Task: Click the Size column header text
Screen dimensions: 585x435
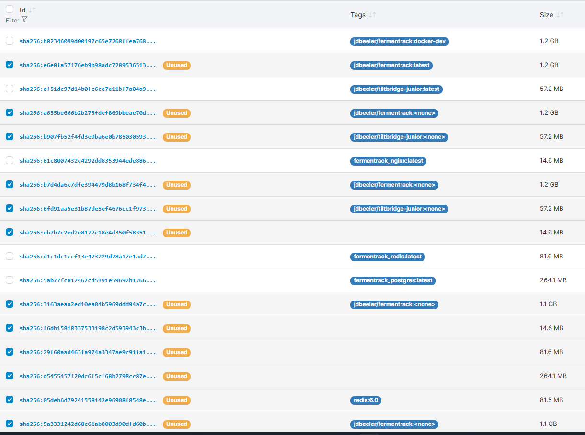Action: click(x=547, y=15)
